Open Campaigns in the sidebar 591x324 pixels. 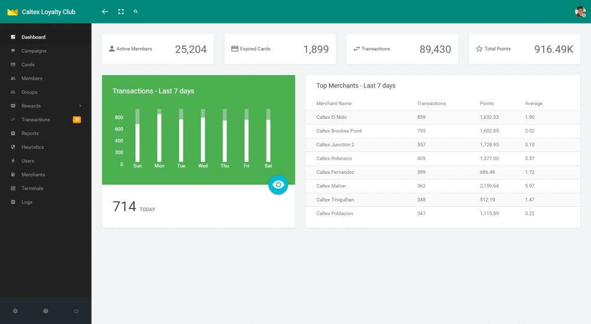(34, 51)
